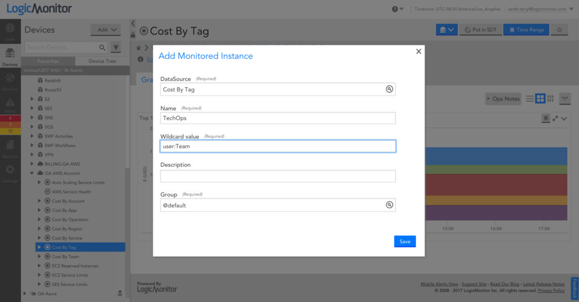
Task: Open the Add dropdown in the Devices panel
Action: point(106,30)
